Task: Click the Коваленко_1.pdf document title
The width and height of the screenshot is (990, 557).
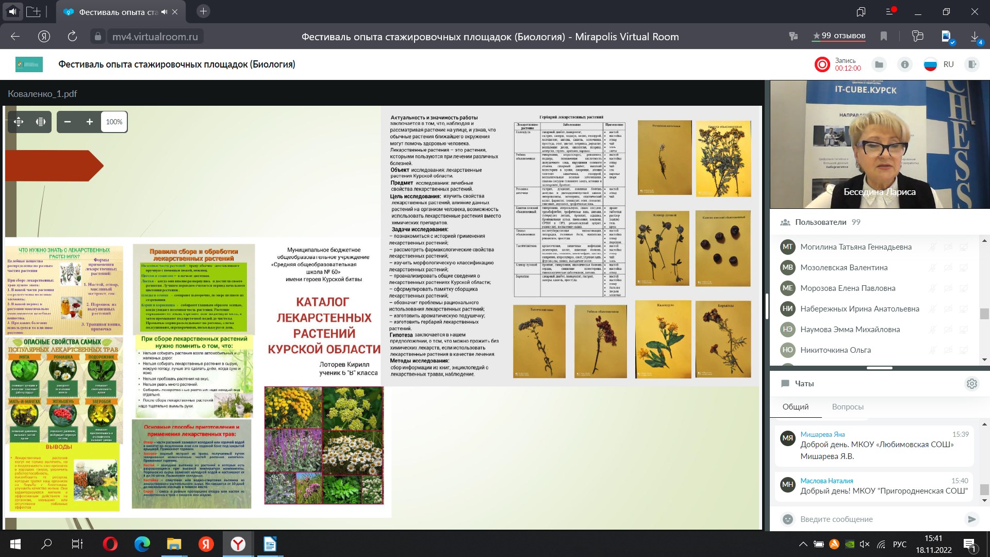Action: tap(42, 94)
